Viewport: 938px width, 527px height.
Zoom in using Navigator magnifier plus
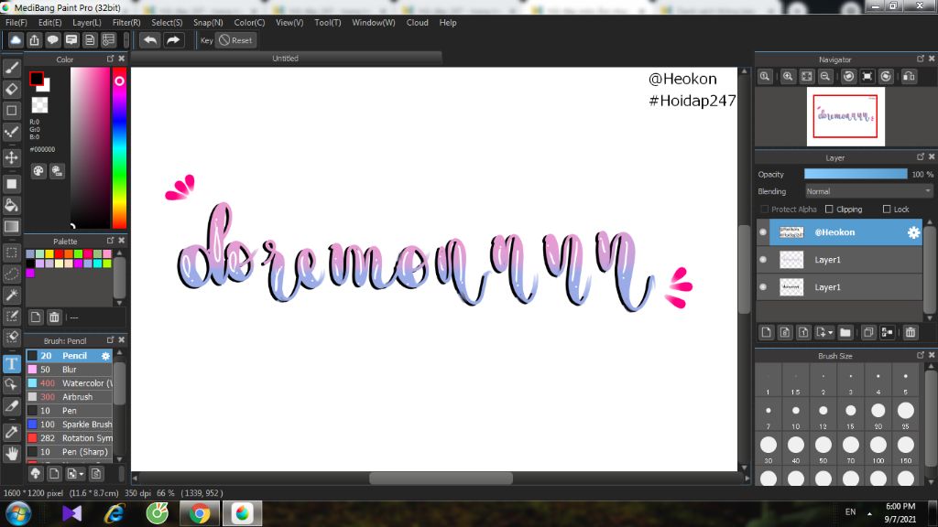click(x=788, y=77)
